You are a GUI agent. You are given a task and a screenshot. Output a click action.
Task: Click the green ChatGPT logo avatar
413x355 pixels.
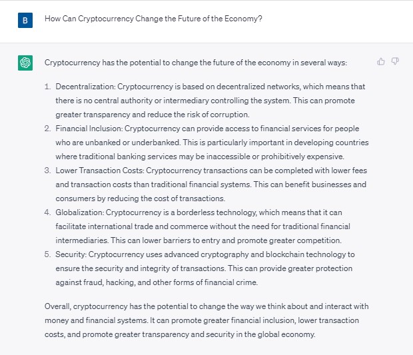point(25,63)
